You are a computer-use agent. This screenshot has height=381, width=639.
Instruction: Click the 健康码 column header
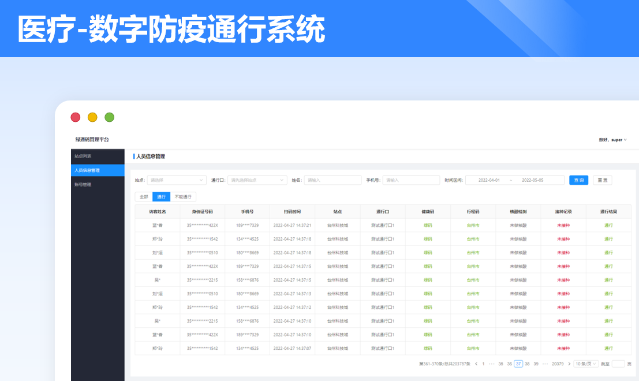click(x=428, y=212)
